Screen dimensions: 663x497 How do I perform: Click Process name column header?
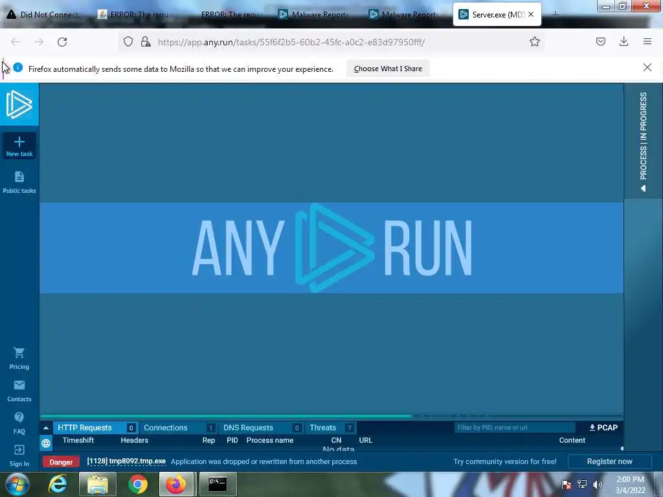tap(270, 440)
